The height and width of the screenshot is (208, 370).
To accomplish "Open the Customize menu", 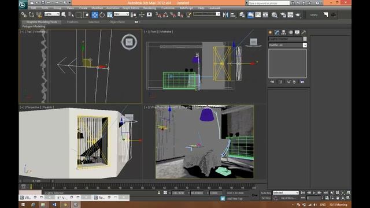I will pos(168,8).
